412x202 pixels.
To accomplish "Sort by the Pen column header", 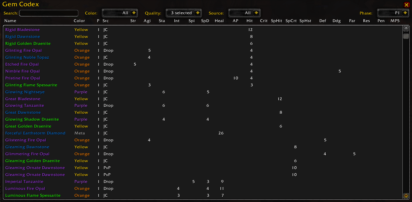I will [381, 21].
